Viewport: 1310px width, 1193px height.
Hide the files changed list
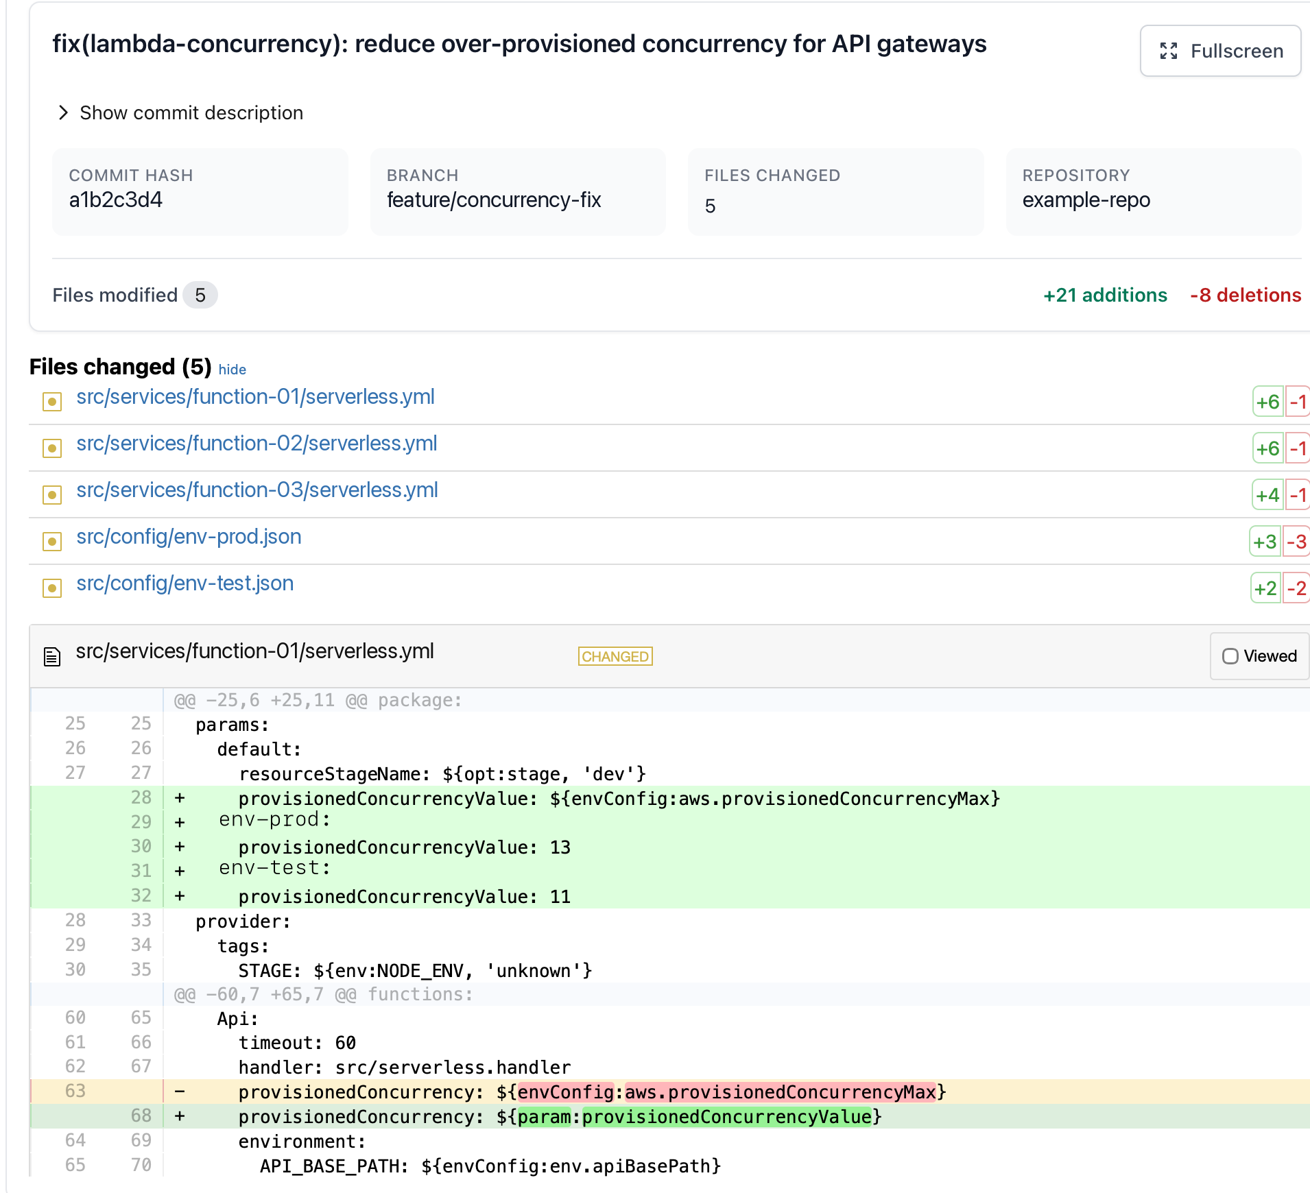pos(232,370)
